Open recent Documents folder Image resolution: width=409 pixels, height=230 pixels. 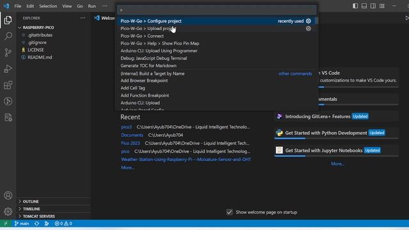click(132, 135)
